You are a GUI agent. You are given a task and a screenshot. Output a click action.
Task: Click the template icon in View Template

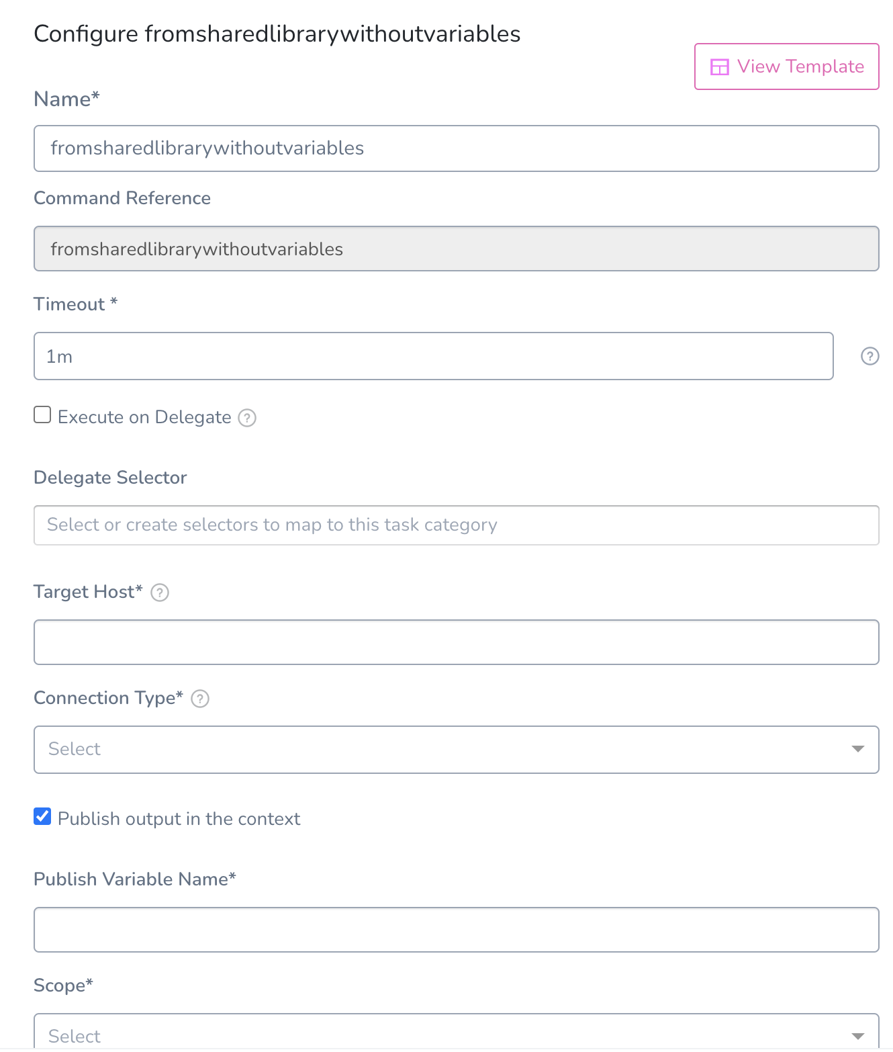pyautogui.click(x=719, y=67)
